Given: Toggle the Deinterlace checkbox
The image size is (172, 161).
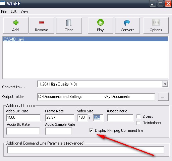Looking at the screenshot, I should [138, 123].
